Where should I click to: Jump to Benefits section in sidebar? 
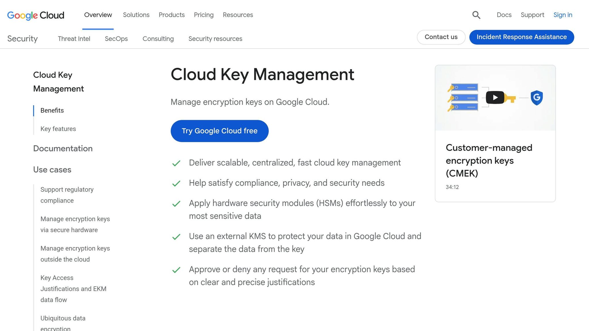(x=52, y=111)
